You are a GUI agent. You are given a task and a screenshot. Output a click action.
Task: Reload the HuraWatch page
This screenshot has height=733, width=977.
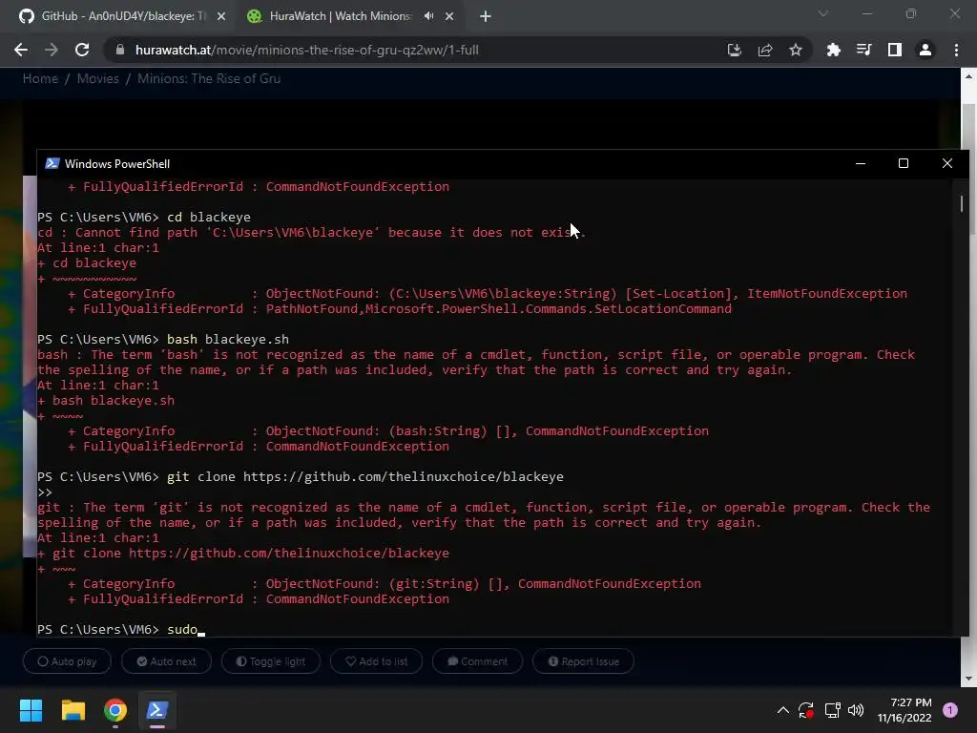pos(82,50)
